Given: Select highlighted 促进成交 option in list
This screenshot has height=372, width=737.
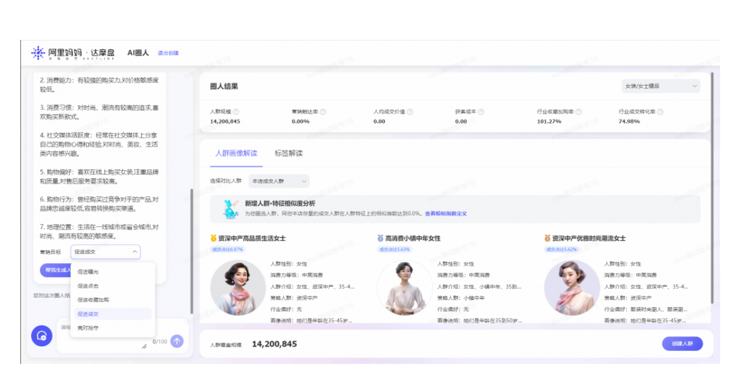Looking at the screenshot, I should [113, 314].
